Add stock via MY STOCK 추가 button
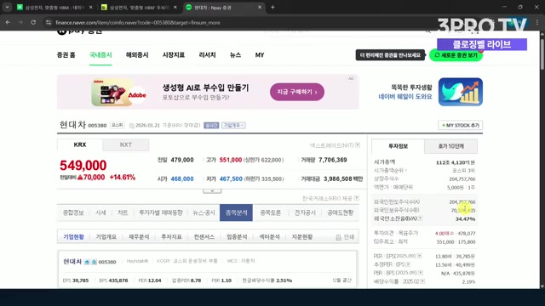 tap(460, 125)
